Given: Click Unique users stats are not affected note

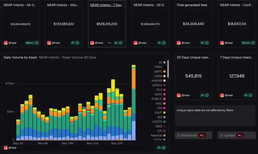Looking at the screenshot, I should click(205, 110).
